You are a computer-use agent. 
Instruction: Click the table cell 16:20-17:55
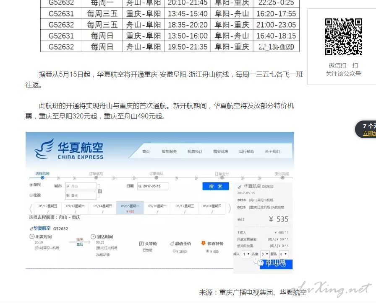click(x=276, y=14)
